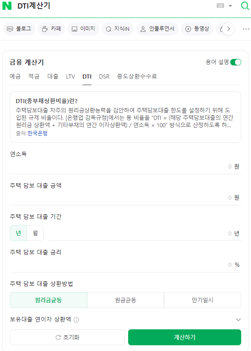Select the DTI calculator tab
This screenshot has width=251, height=351.
pos(87,76)
